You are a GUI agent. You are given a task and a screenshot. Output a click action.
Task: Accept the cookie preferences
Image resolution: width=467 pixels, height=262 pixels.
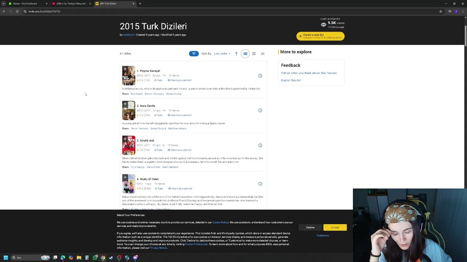coord(335,227)
